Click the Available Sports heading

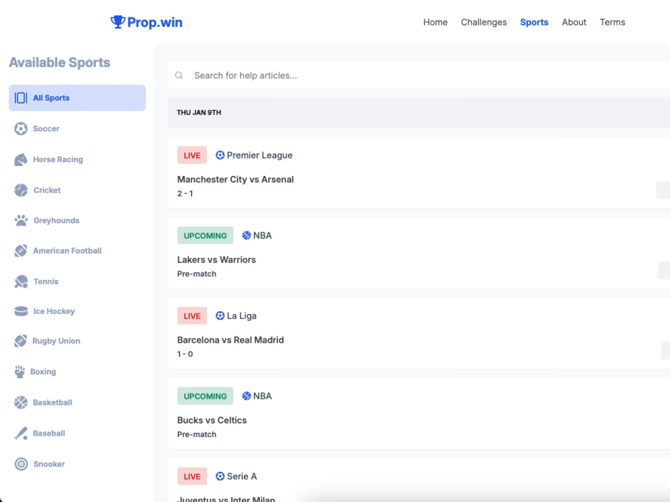[60, 62]
